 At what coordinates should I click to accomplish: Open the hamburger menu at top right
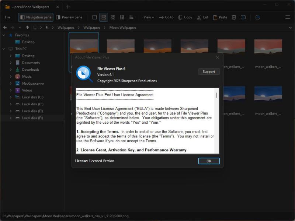click(288, 17)
